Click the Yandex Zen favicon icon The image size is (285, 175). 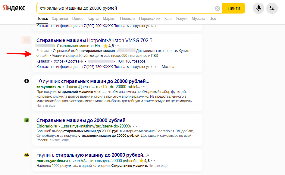27,81
